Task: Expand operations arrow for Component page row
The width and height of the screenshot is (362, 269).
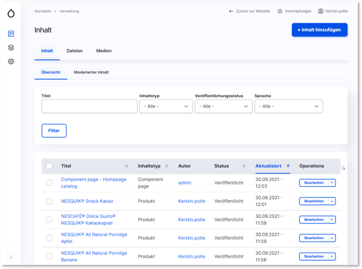Action: click(332, 183)
